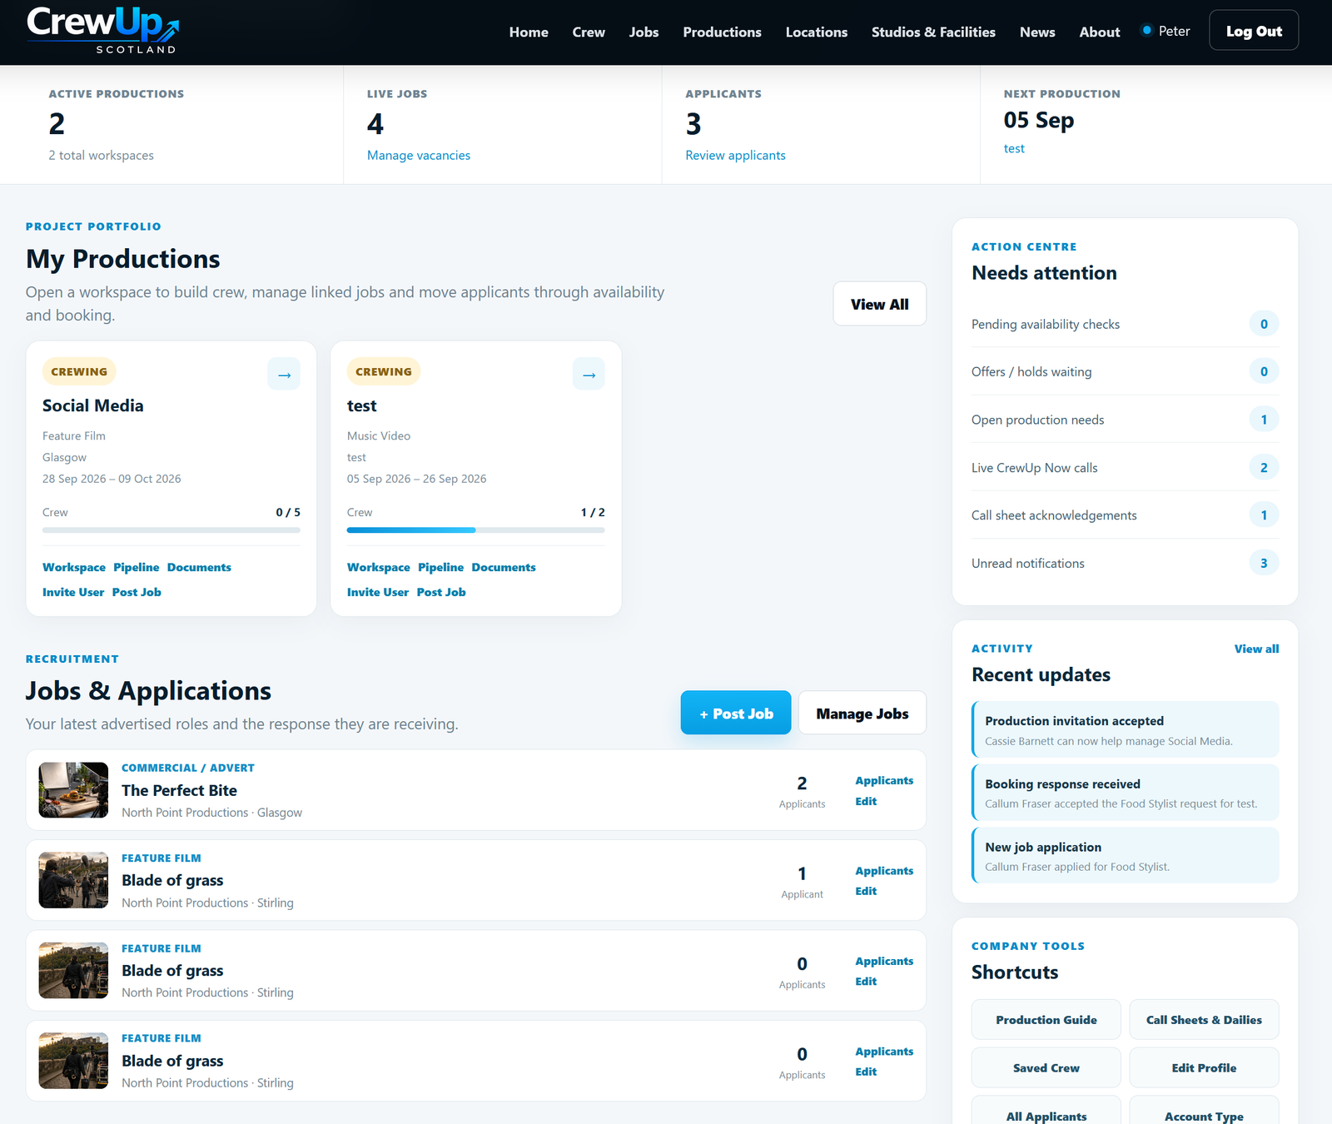Click the + Post Job button
Viewport: 1332px width, 1124px height.
[736, 713]
